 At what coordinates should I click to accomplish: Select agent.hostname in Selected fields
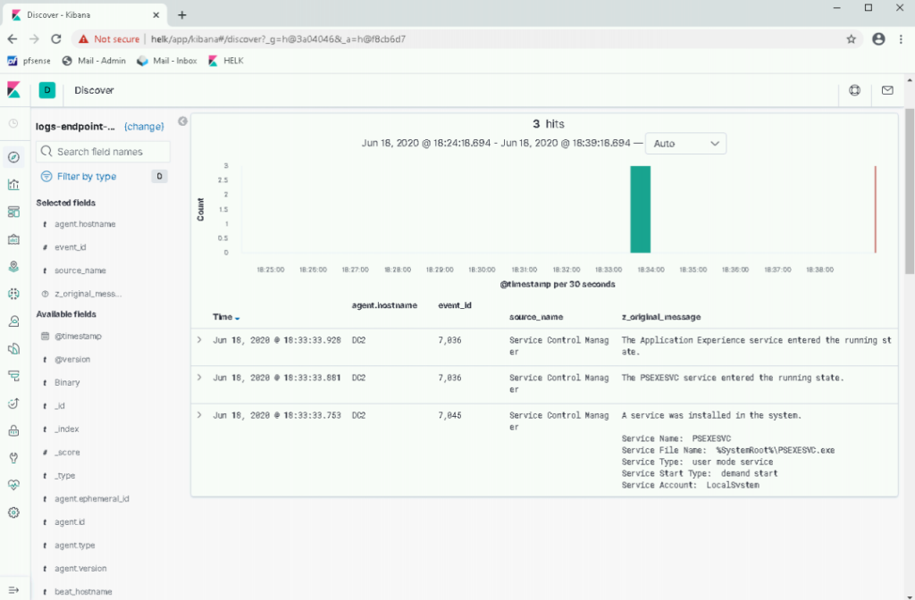[x=85, y=224]
